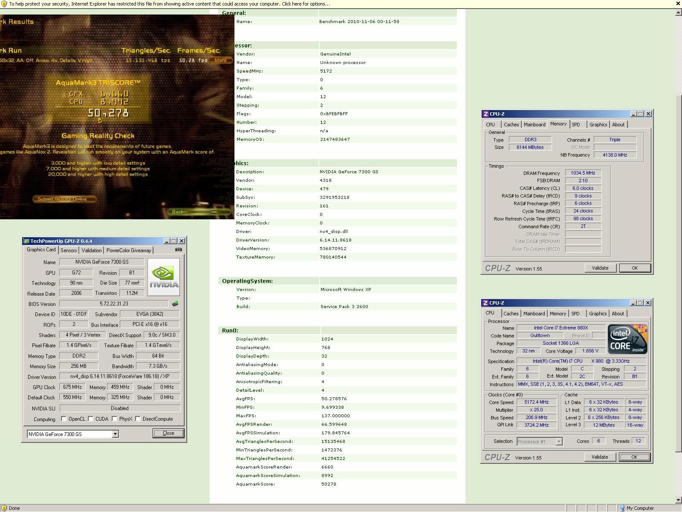Screen dimensions: 682x512
Task: Click the page scrollbar up arrow
Action: [x=678, y=12]
